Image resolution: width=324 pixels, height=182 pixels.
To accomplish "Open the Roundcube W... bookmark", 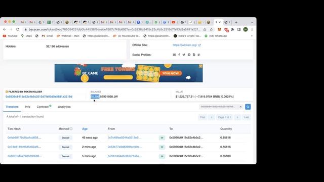I will [127, 36].
